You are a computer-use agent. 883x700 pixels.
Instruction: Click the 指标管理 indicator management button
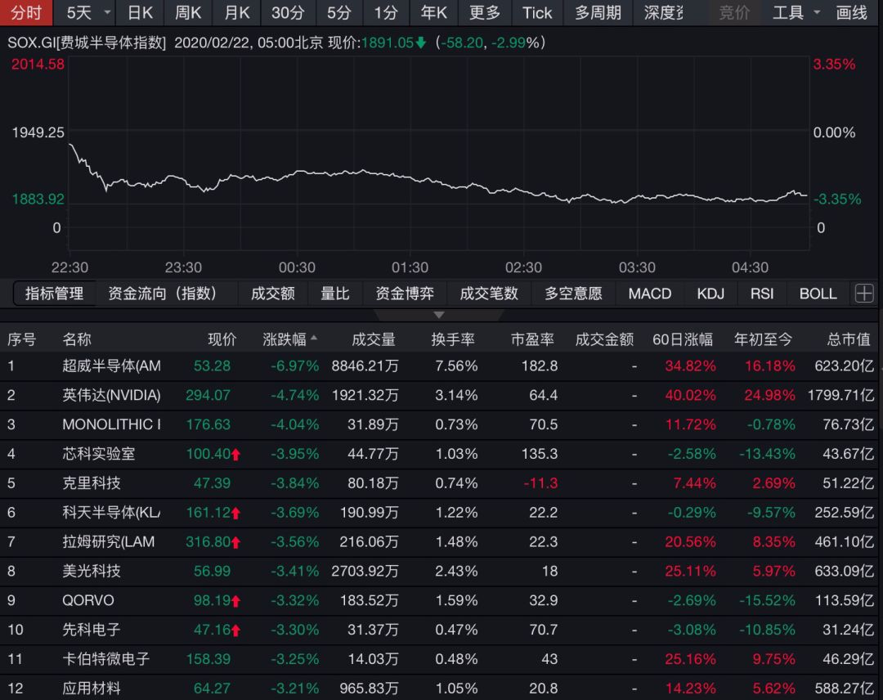54,294
